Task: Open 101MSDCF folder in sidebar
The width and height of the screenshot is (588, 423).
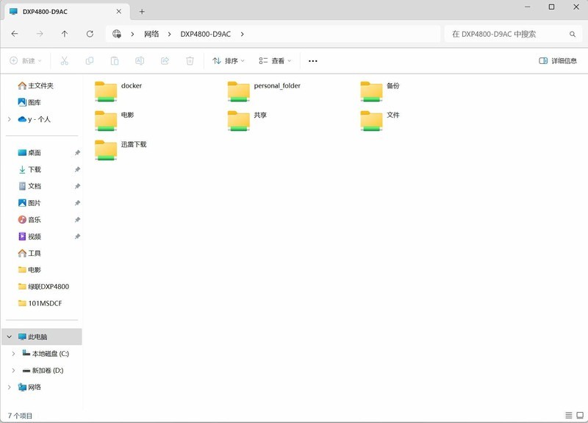Action: [x=40, y=303]
